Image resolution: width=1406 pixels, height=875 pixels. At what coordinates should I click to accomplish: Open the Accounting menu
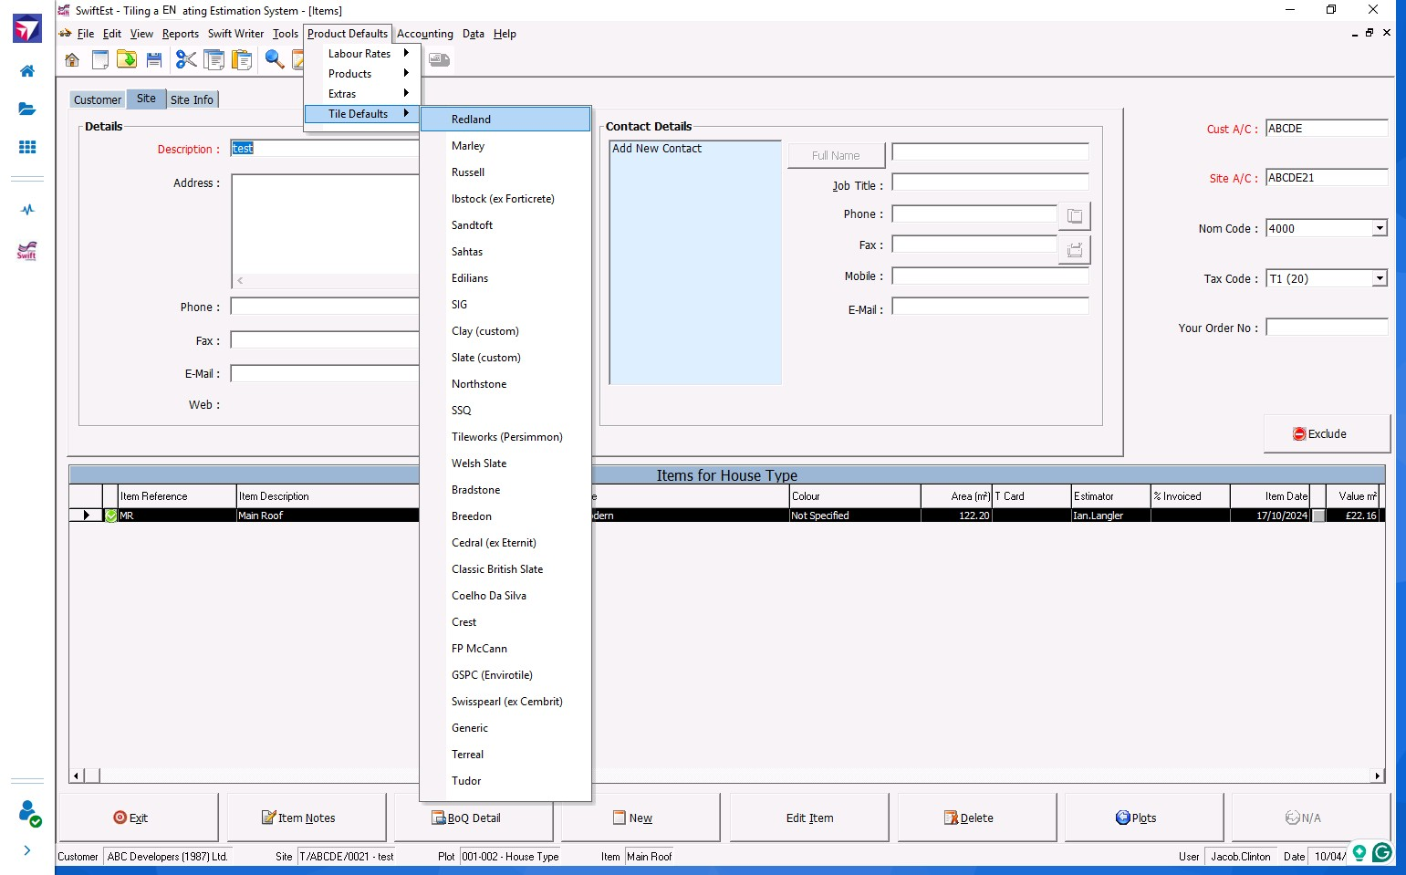[424, 34]
